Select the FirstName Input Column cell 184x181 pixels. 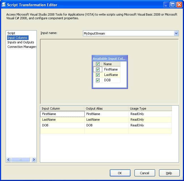(62, 114)
